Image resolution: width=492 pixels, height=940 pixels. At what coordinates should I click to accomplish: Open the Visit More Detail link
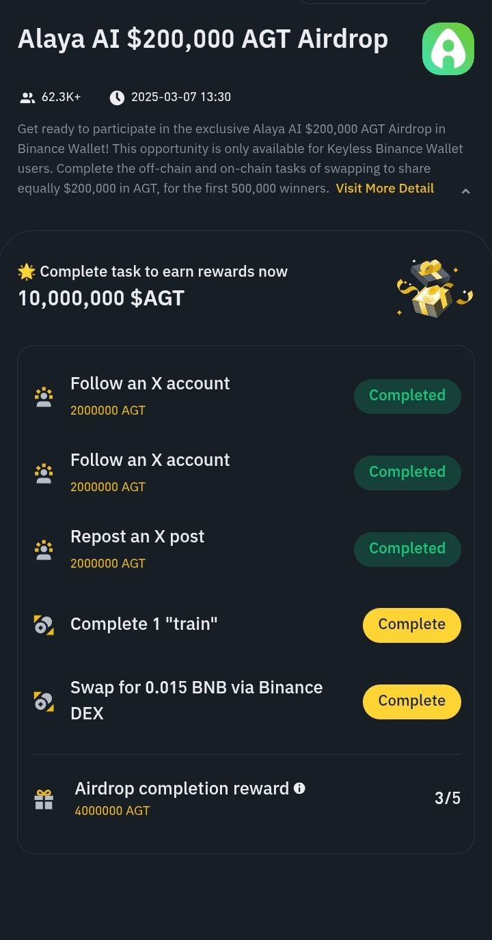click(385, 189)
